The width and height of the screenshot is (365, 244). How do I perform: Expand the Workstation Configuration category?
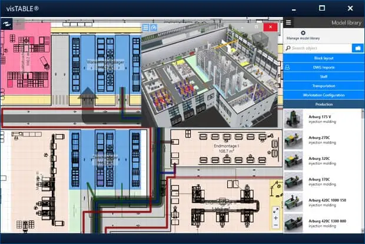click(x=324, y=95)
